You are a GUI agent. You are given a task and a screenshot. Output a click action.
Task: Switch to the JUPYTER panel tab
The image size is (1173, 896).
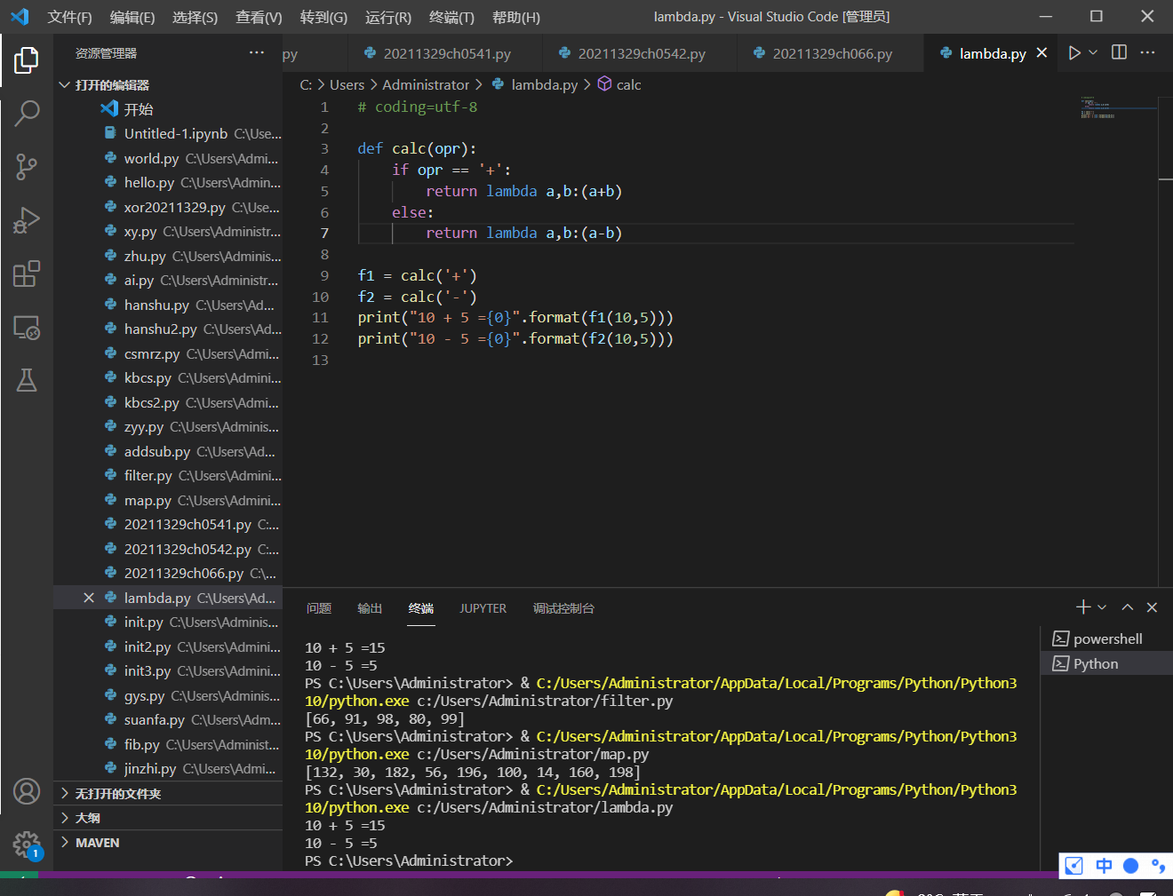click(x=483, y=608)
